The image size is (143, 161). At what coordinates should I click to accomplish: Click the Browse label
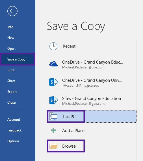click(x=69, y=146)
